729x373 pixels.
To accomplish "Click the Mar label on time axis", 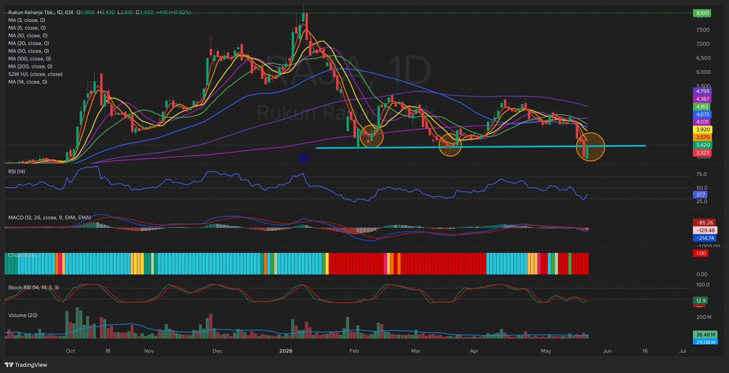I will tap(416, 351).
